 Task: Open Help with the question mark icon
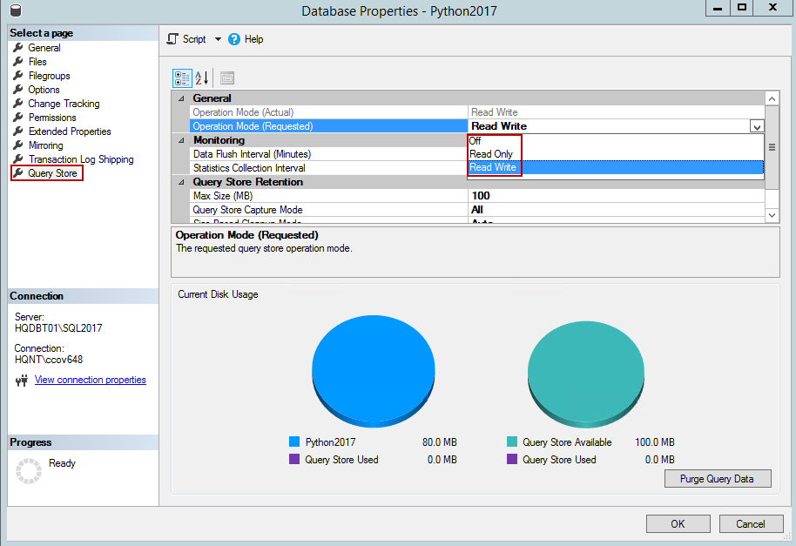pos(234,39)
